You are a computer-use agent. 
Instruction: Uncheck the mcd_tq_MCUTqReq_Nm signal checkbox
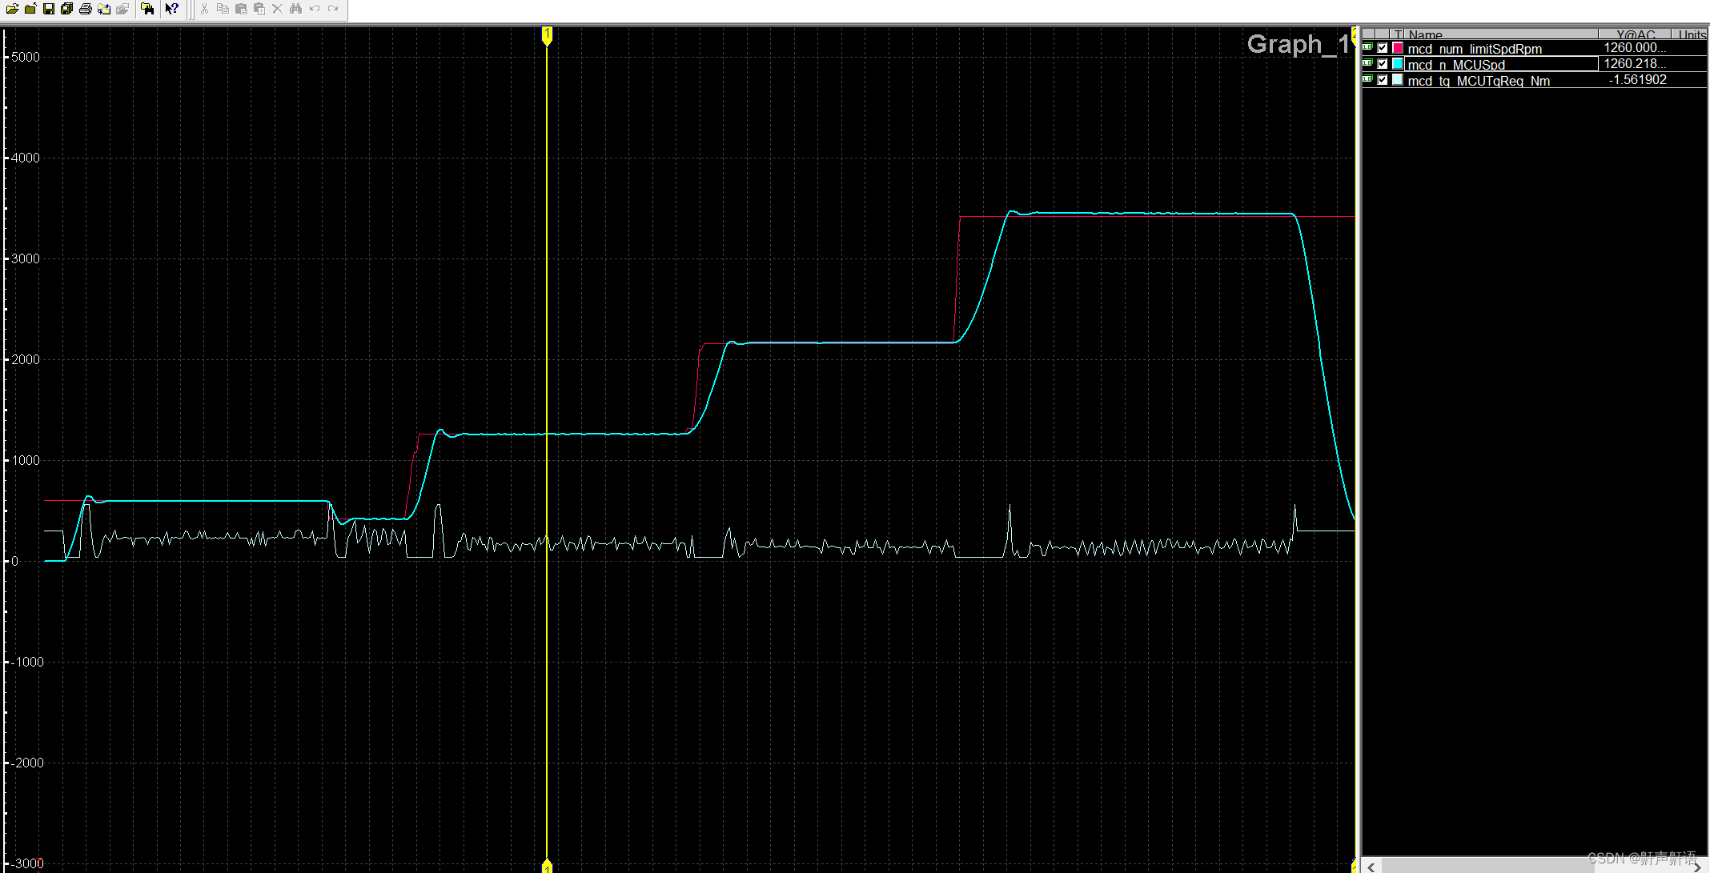tap(1383, 80)
